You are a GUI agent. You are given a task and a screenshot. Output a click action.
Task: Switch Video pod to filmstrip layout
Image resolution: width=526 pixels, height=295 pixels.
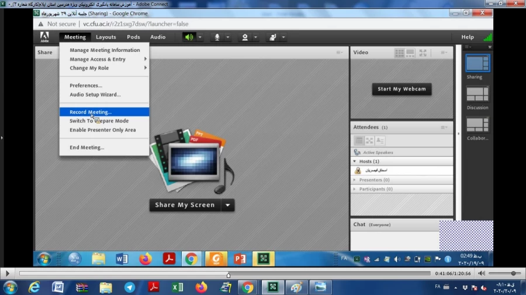click(411, 52)
